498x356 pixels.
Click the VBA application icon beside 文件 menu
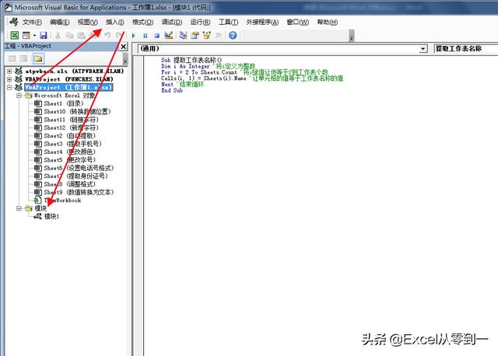click(14, 22)
